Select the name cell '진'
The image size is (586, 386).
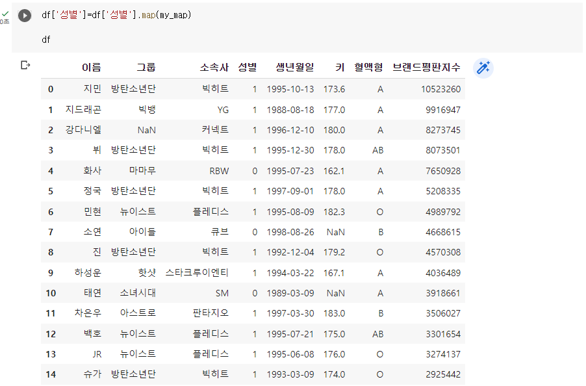click(97, 252)
